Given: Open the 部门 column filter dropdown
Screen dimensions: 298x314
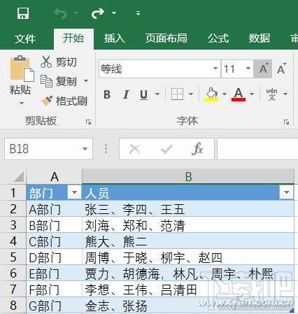Looking at the screenshot, I should tap(74, 192).
